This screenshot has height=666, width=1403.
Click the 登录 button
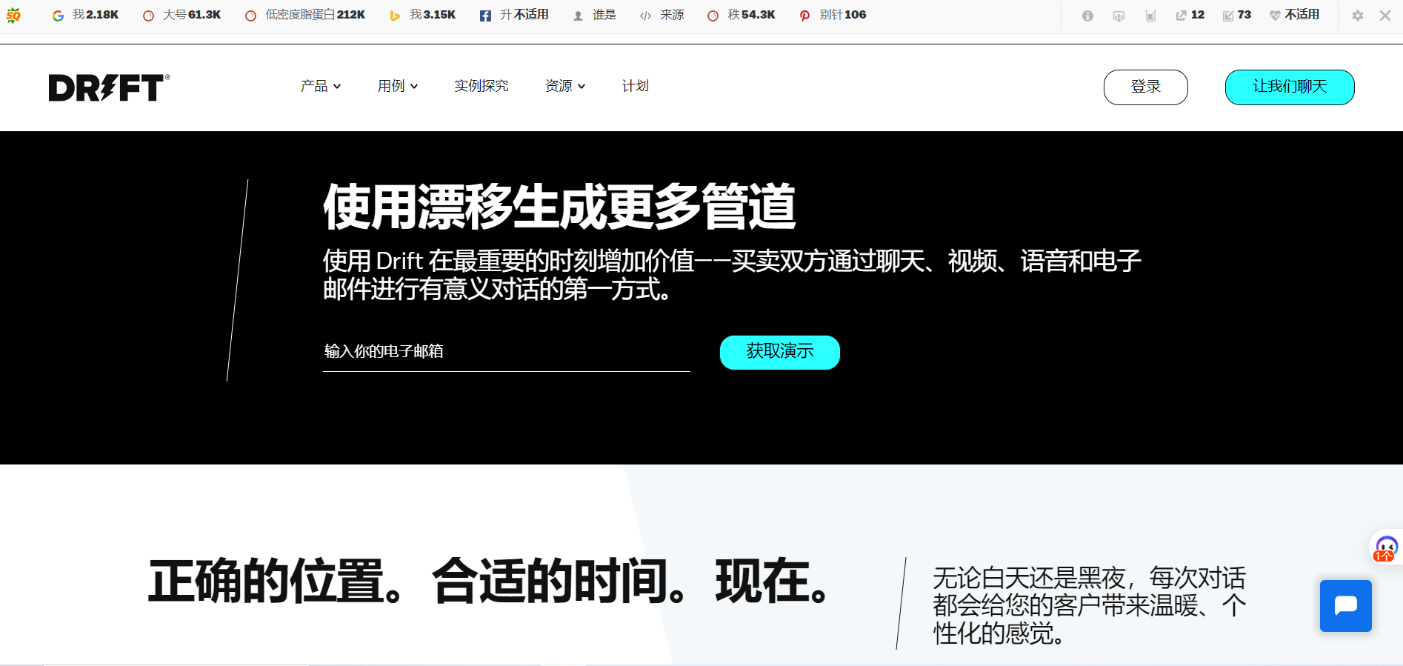[x=1145, y=87]
